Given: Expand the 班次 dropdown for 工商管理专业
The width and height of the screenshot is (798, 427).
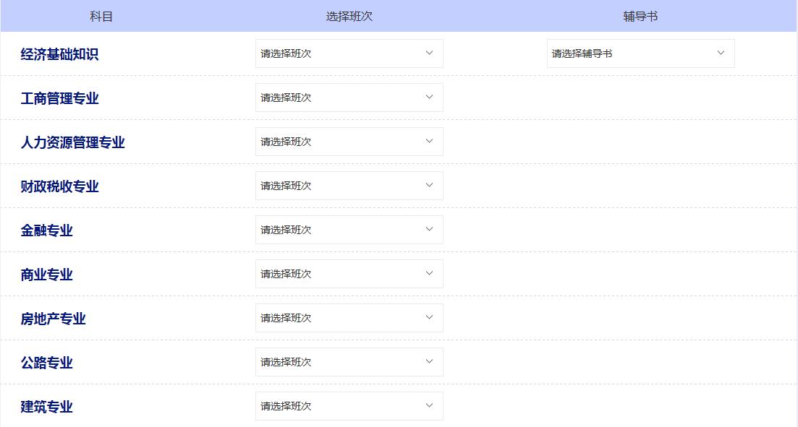Looking at the screenshot, I should pyautogui.click(x=349, y=97).
